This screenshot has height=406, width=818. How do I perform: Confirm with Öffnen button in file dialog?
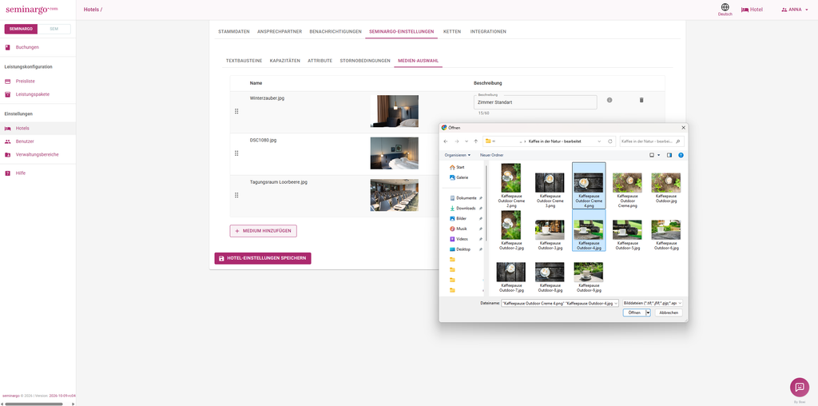click(x=633, y=312)
